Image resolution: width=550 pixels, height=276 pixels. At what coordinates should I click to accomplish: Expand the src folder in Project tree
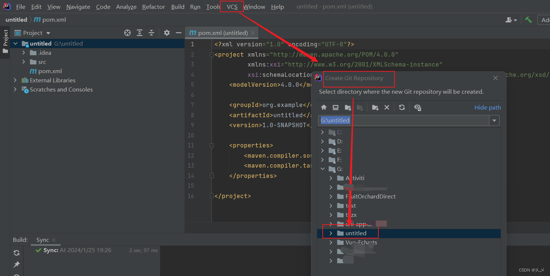click(23, 62)
